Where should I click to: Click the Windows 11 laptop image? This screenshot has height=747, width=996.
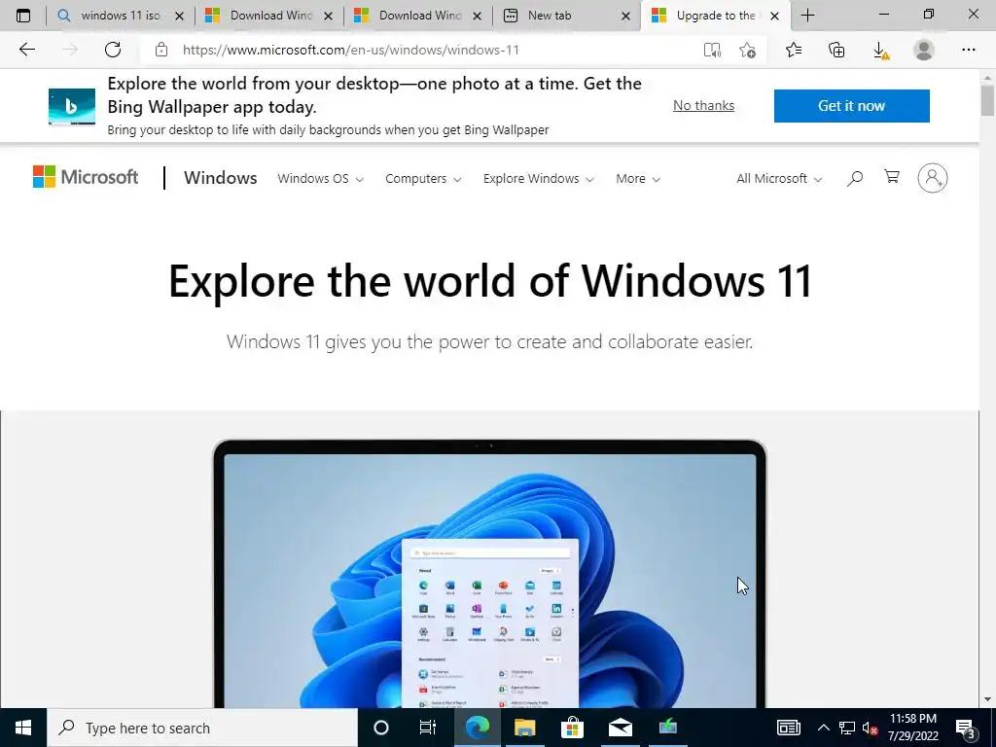pyautogui.click(x=489, y=573)
